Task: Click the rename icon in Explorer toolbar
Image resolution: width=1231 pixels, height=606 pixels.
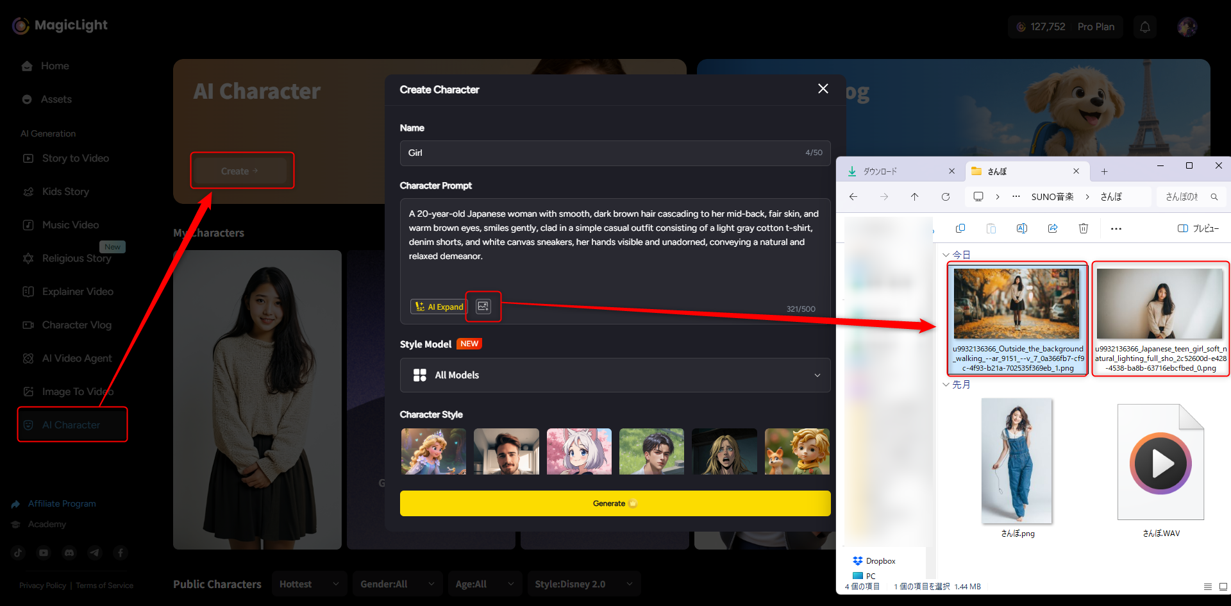Action: (1021, 229)
